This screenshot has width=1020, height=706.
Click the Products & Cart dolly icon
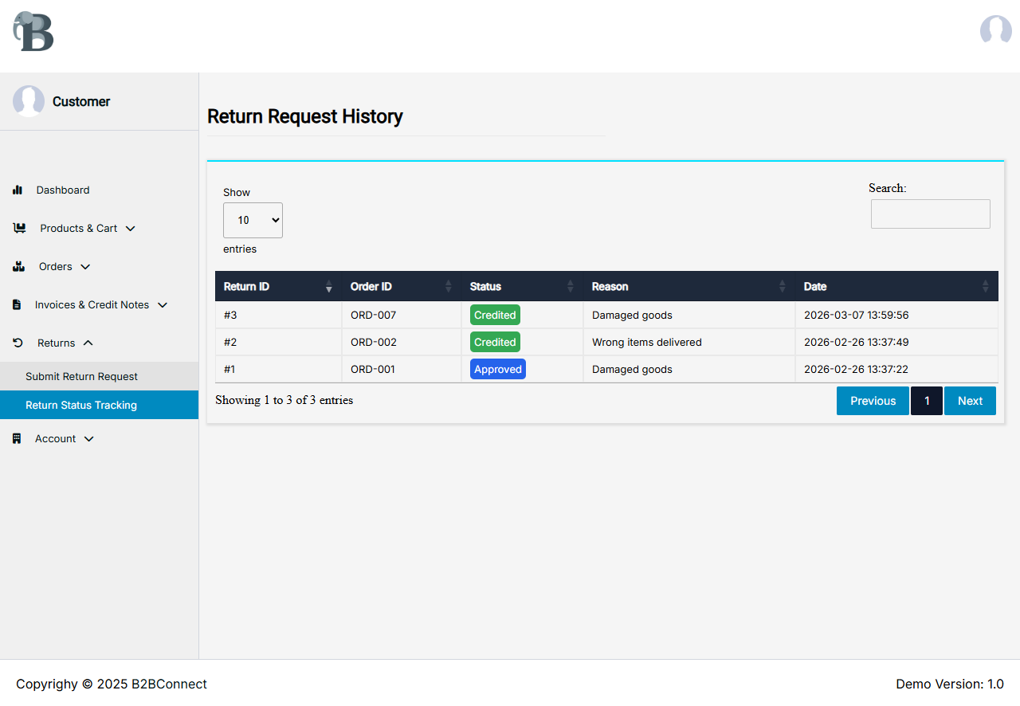point(19,228)
